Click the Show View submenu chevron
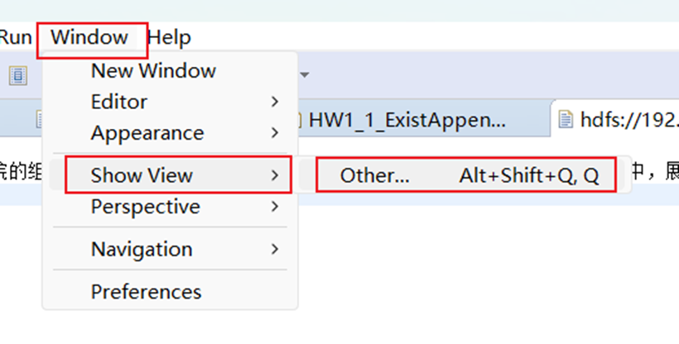Image resolution: width=679 pixels, height=344 pixels. [x=275, y=174]
